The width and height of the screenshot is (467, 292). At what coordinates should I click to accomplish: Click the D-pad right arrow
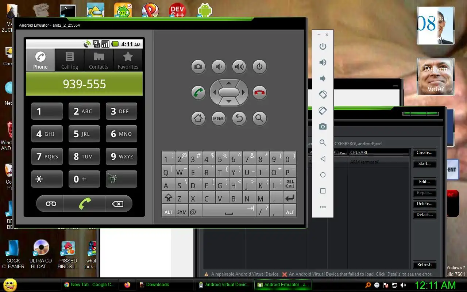click(x=243, y=92)
